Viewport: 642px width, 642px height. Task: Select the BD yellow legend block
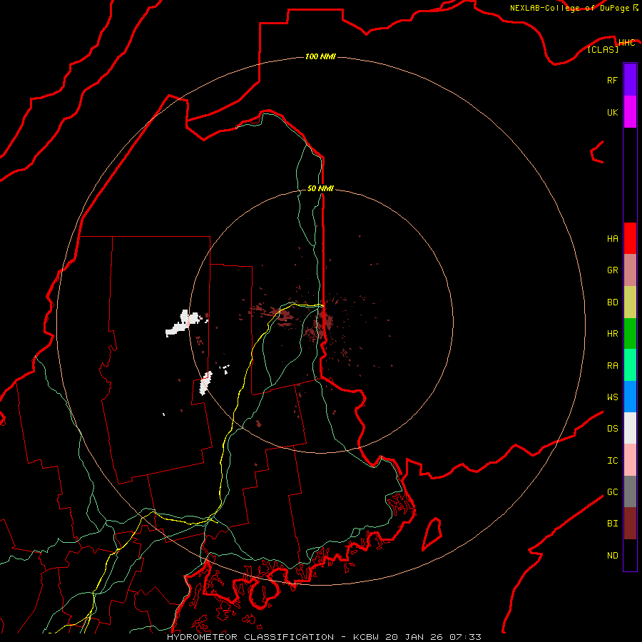click(x=630, y=302)
